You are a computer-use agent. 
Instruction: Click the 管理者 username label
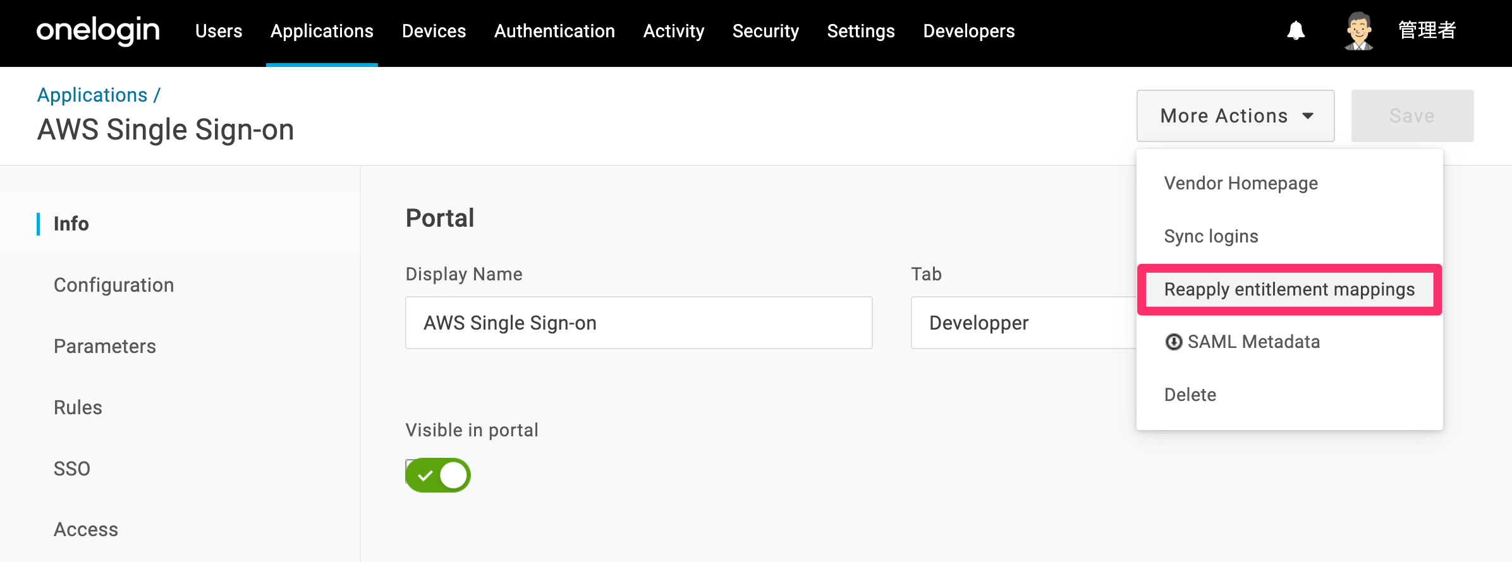(1427, 30)
